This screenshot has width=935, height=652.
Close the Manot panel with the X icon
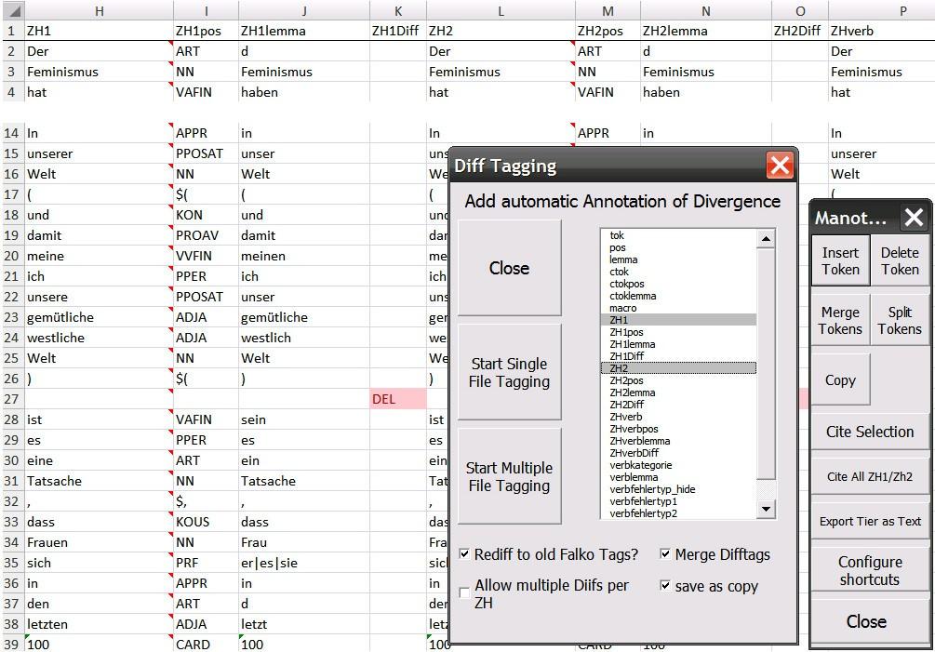click(x=914, y=218)
